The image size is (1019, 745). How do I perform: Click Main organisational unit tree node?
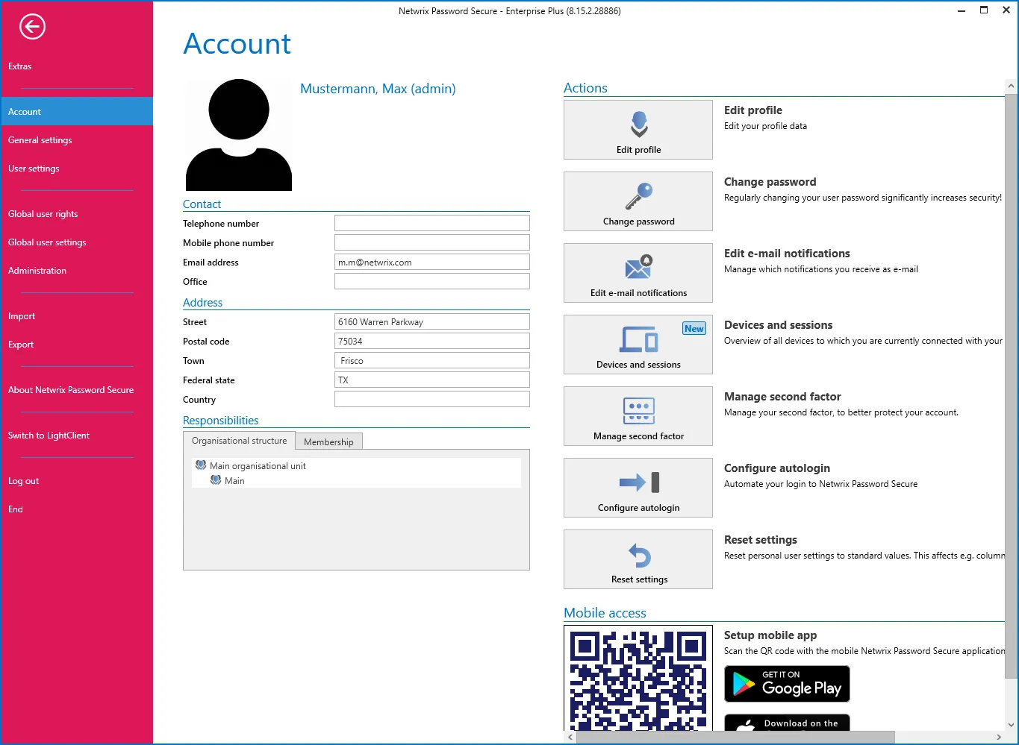(x=258, y=465)
